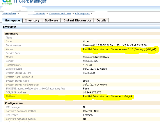This screenshot has width=161, height=122.
Task: Select the Software tab
Action: coord(51,20)
